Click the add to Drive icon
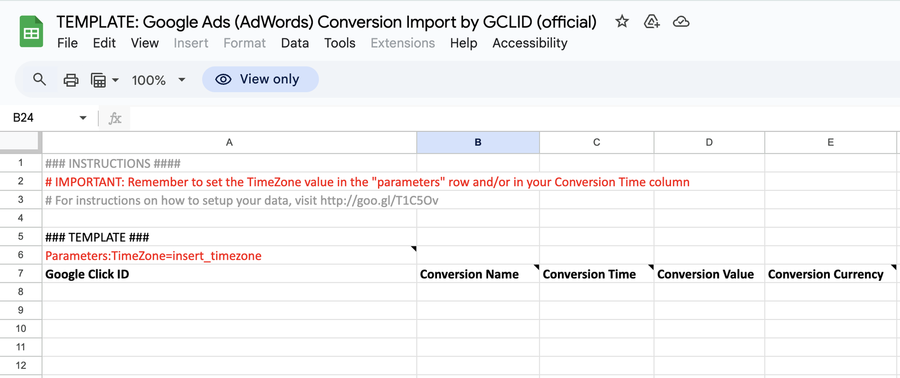This screenshot has height=378, width=900. point(651,22)
